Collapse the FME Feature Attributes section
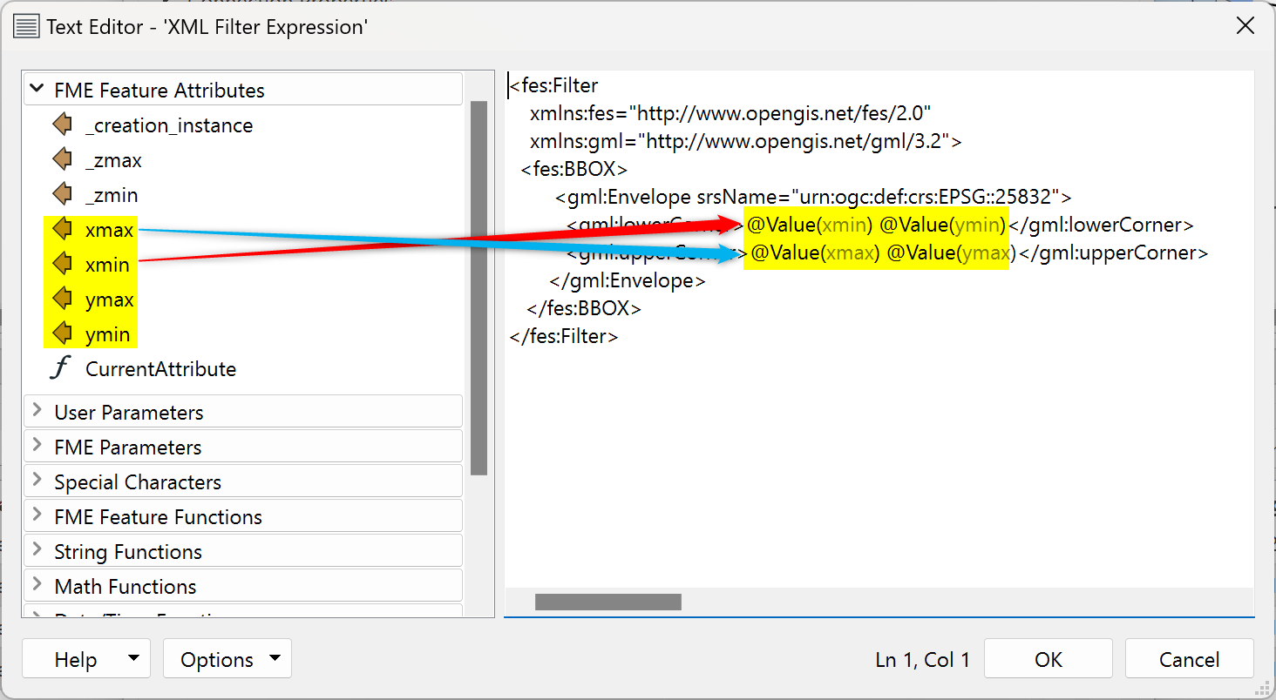 click(x=37, y=90)
